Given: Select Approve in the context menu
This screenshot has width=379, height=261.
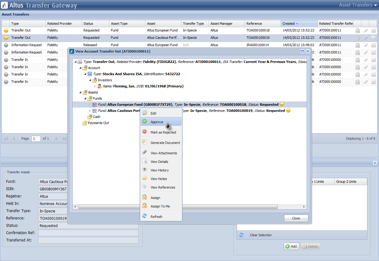Looking at the screenshot, I should click(x=161, y=122).
